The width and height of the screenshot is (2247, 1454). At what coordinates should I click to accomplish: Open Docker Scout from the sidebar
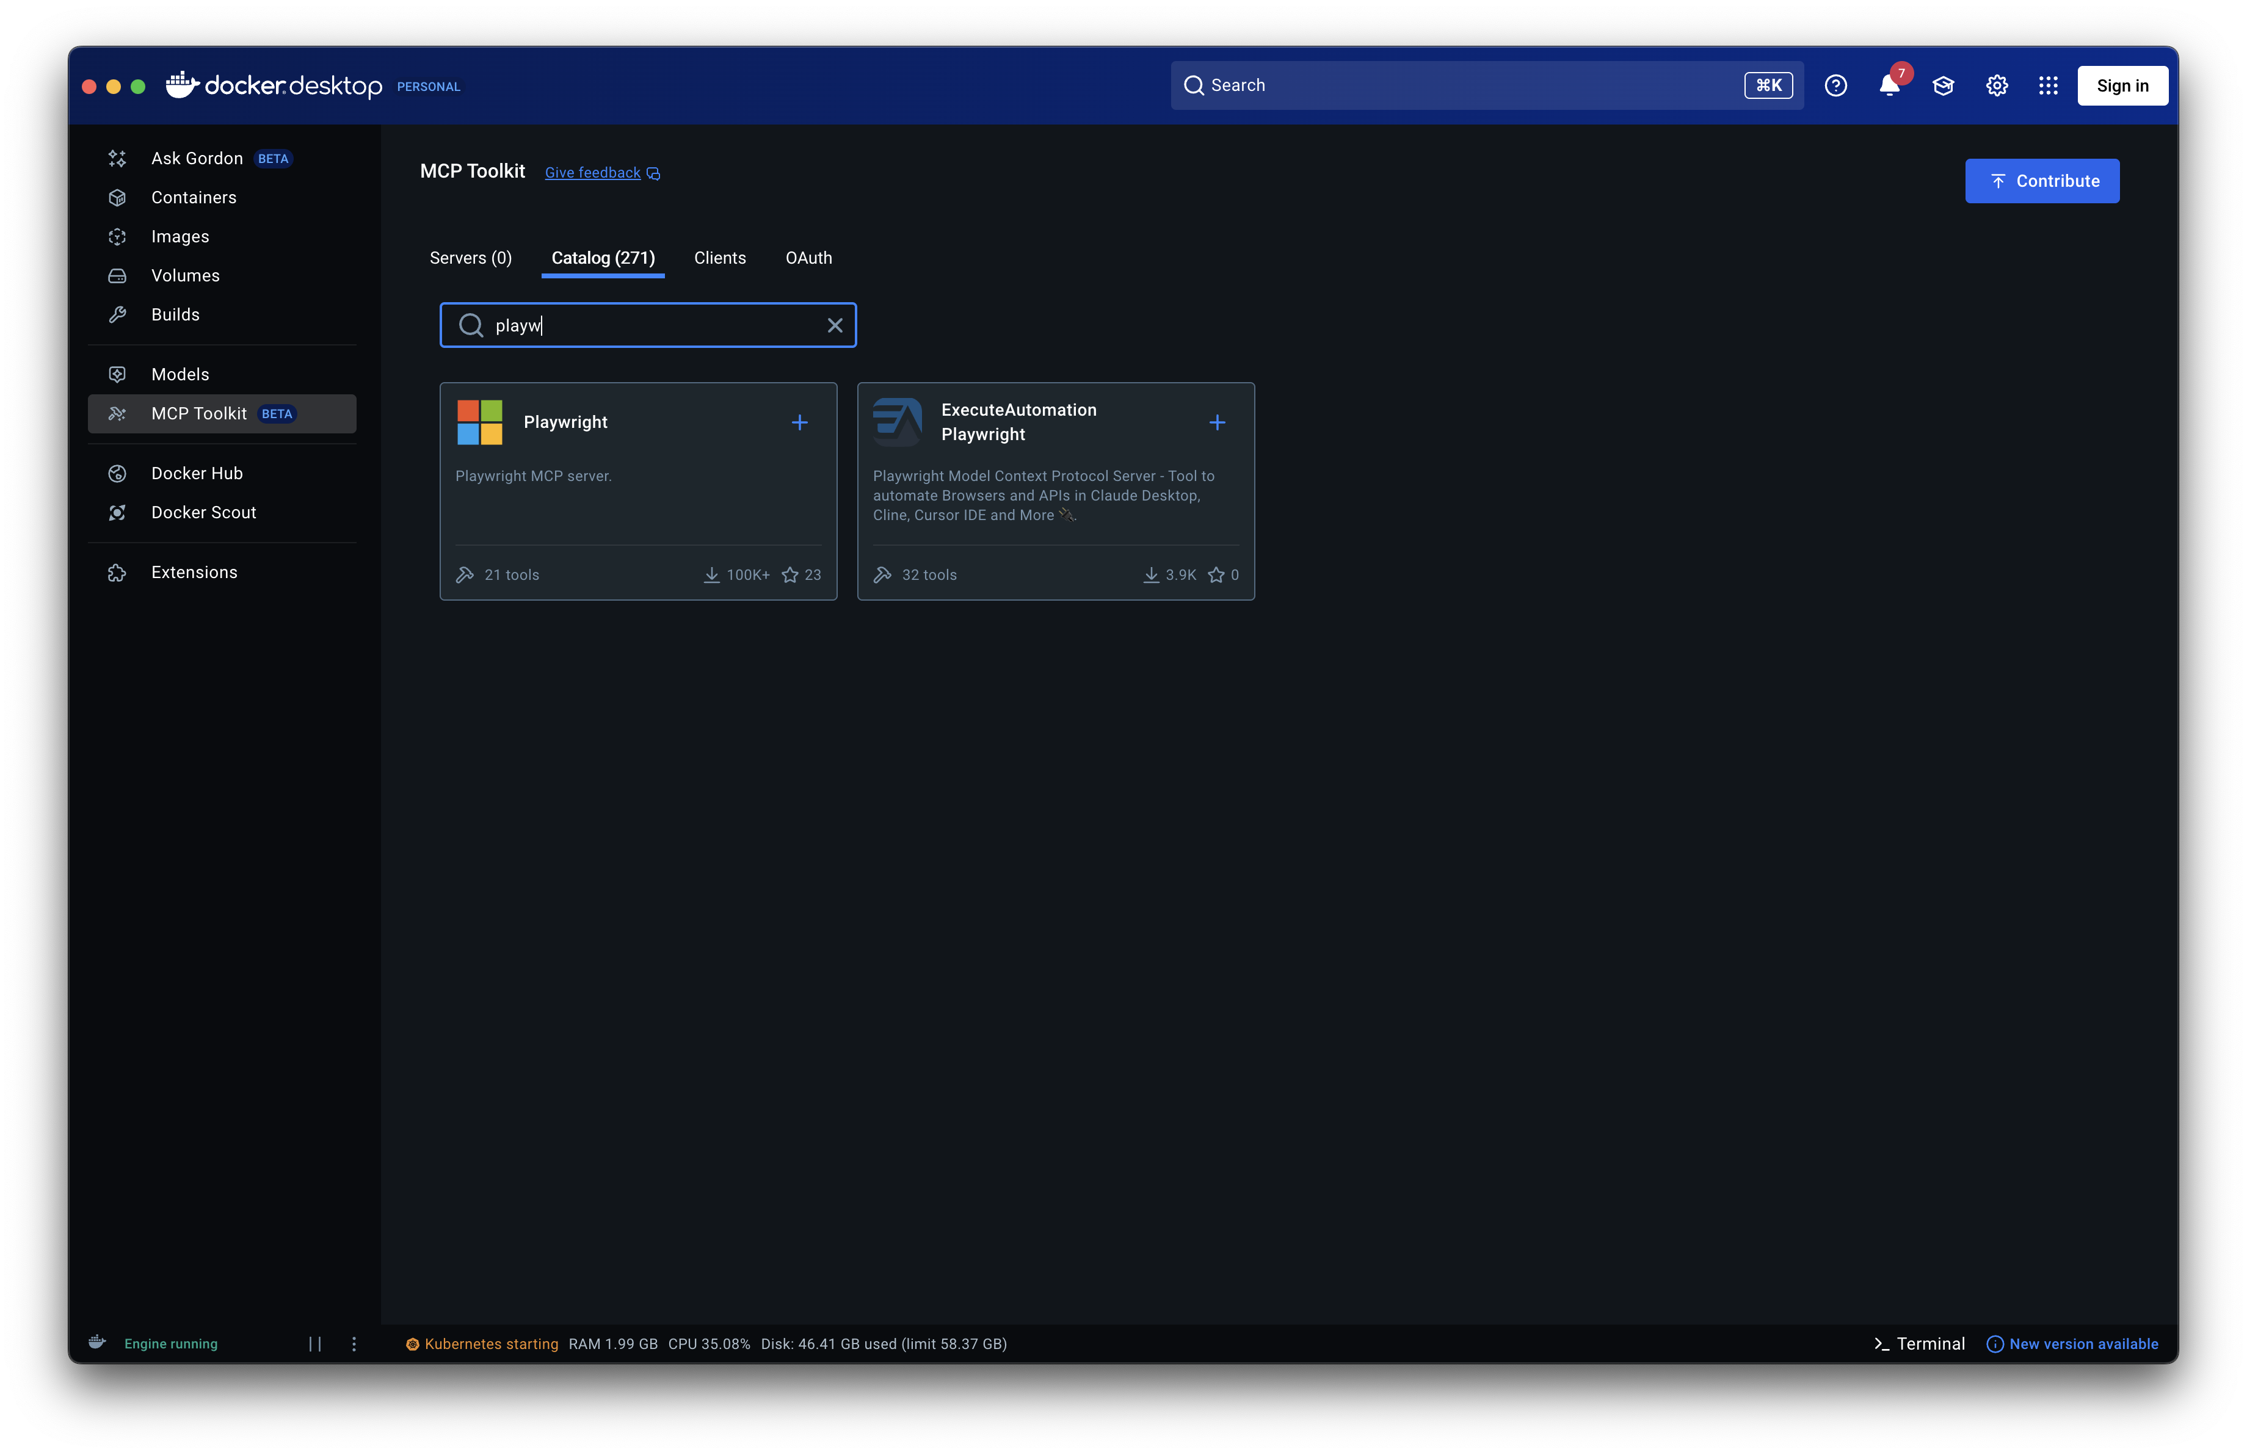pyautogui.click(x=204, y=512)
